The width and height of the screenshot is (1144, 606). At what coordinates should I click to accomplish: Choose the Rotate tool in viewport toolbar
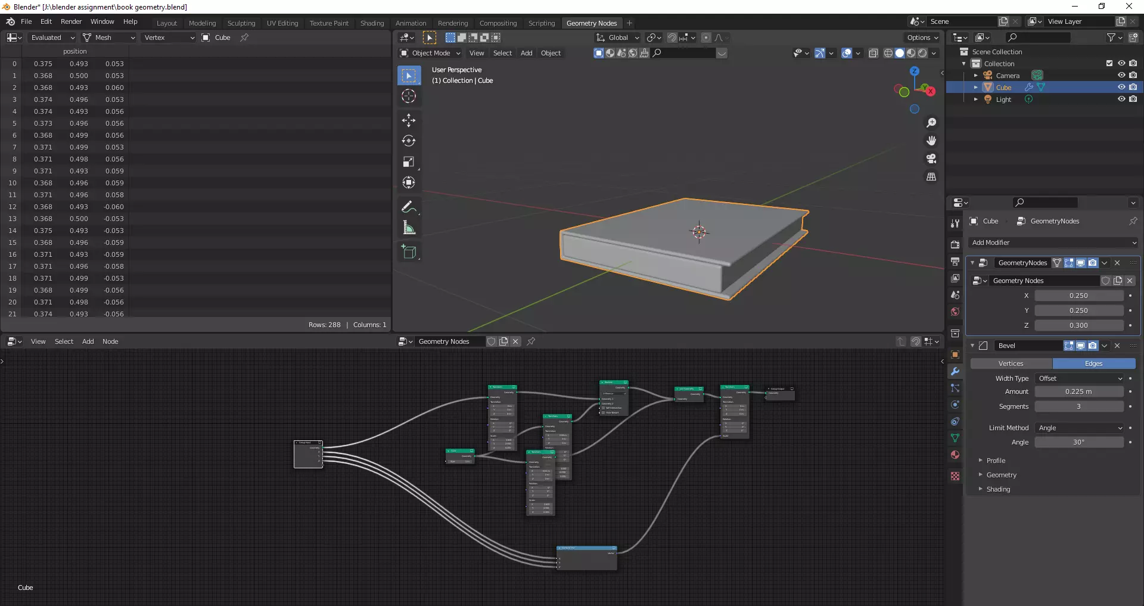click(409, 141)
